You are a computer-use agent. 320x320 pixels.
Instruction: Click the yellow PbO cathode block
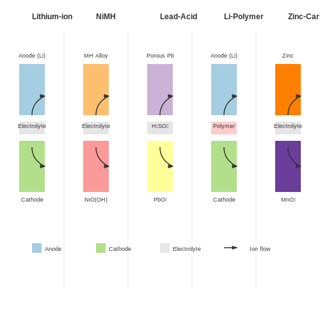(160, 166)
